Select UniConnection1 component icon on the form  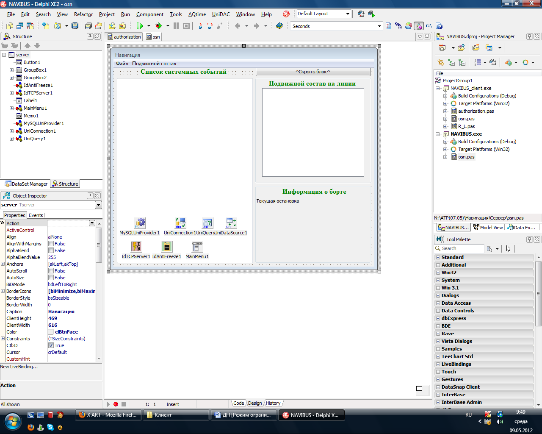point(180,223)
